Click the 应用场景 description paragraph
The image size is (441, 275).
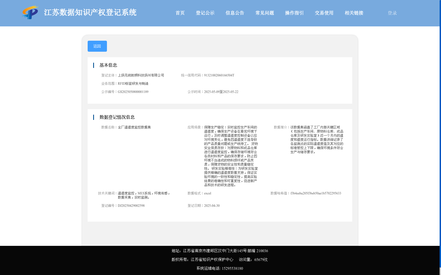pos(231,156)
